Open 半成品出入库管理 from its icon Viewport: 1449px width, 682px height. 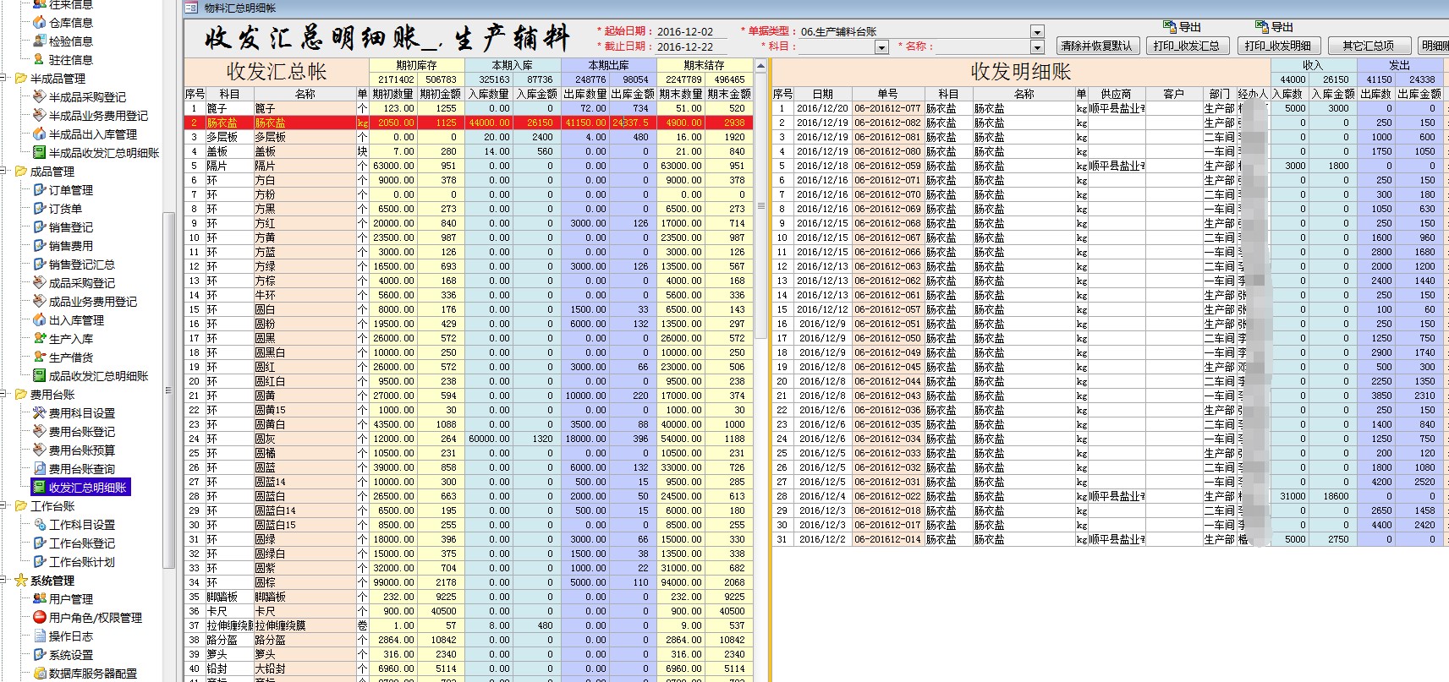39,134
